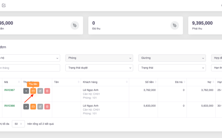Image resolution: width=222 pixels, height=138 pixels.
Task: Delete invoice INV0367 with trash icon
Action: click(x=47, y=91)
